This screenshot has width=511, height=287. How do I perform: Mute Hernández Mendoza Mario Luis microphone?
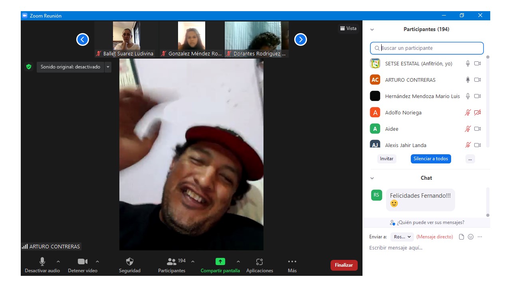point(468,96)
